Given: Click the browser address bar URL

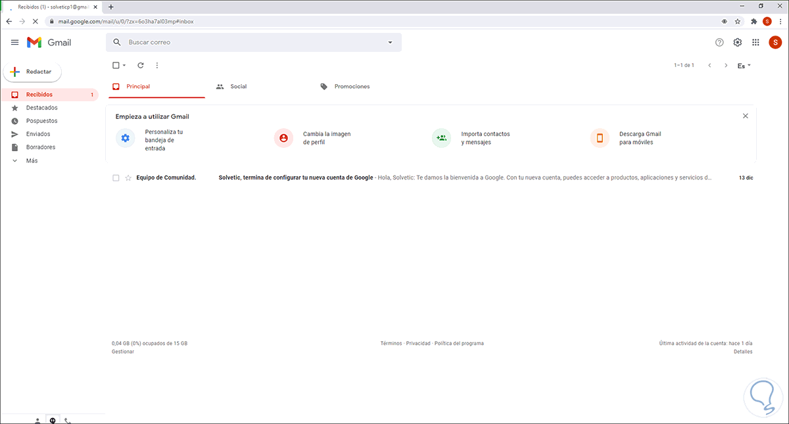Looking at the screenshot, I should click(126, 21).
